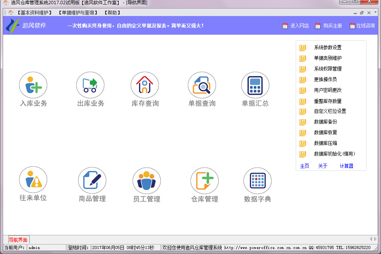The height and width of the screenshot is (254, 381).
Task: Open the 往来单位 person warning icon
Action: tap(33, 180)
